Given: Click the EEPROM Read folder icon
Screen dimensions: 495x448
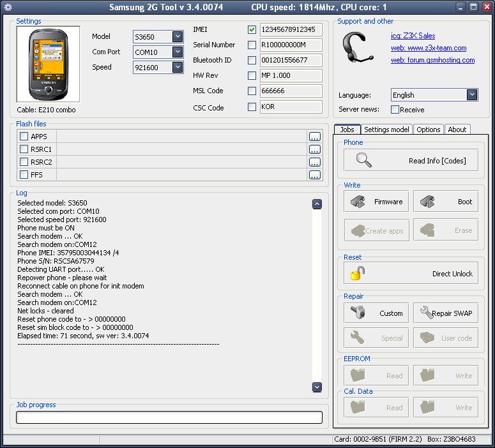Looking at the screenshot, I should (358, 375).
